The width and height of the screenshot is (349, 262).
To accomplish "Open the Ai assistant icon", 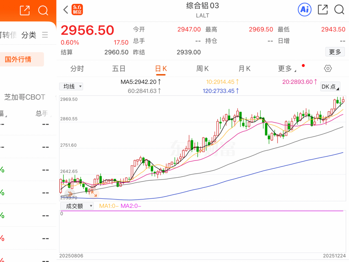I will tap(304, 10).
